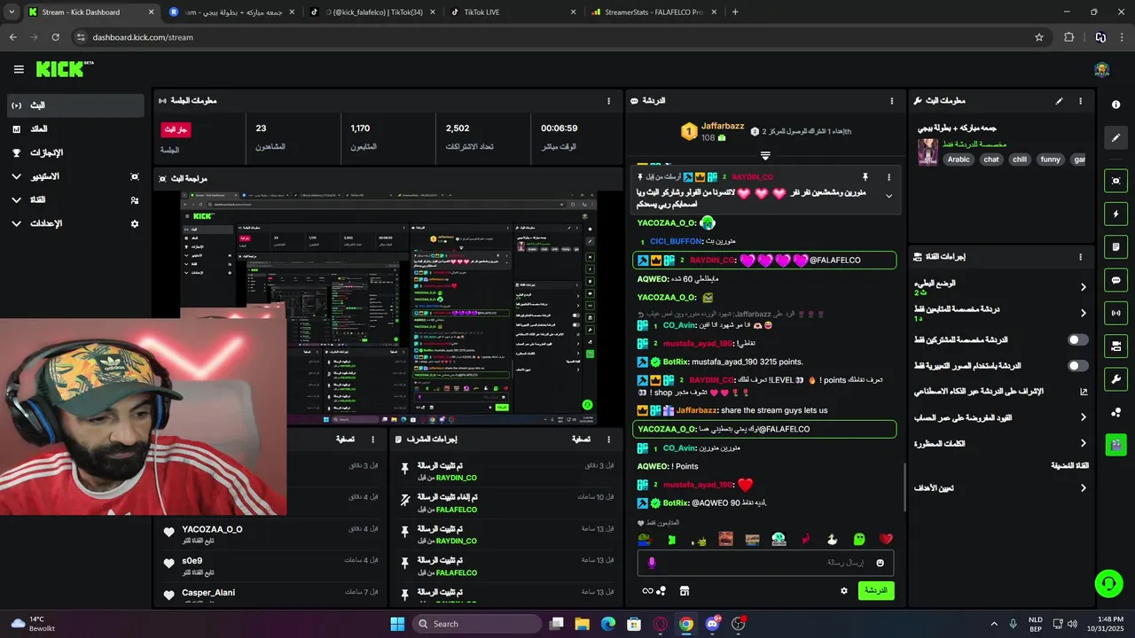This screenshot has width=1135, height=638.
Task: Click the green headset support button
Action: [x=1108, y=583]
